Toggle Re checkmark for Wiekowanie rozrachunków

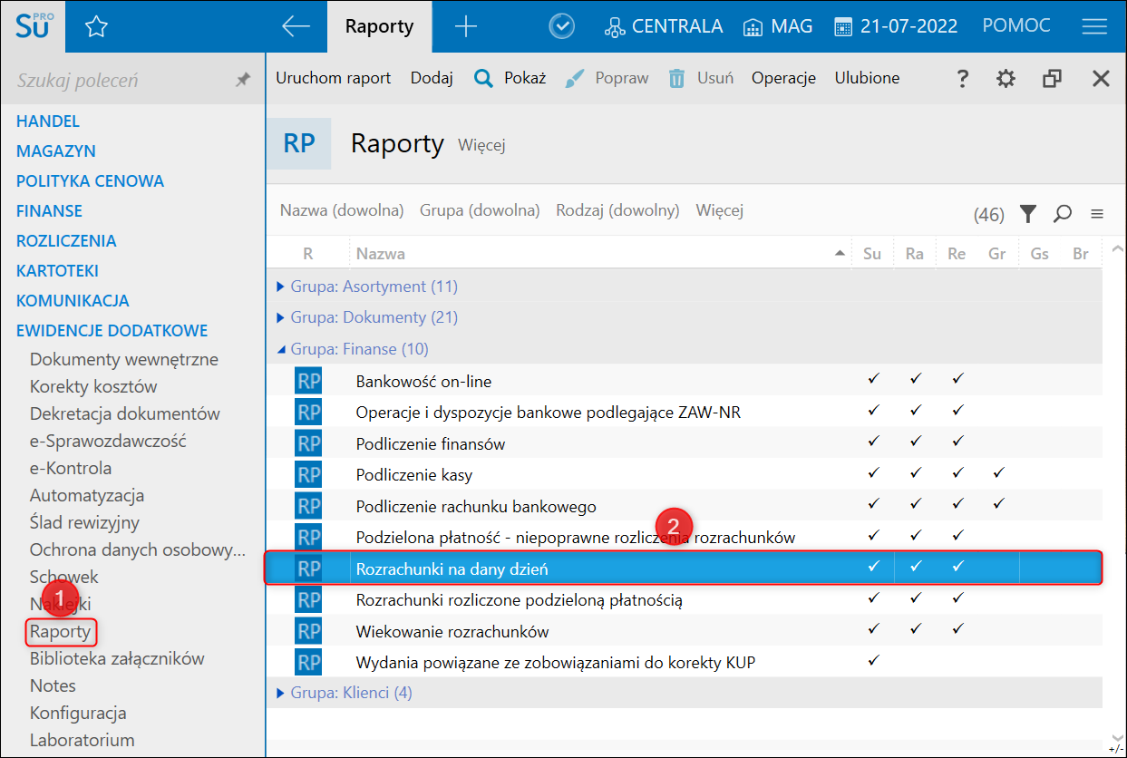coord(957,630)
